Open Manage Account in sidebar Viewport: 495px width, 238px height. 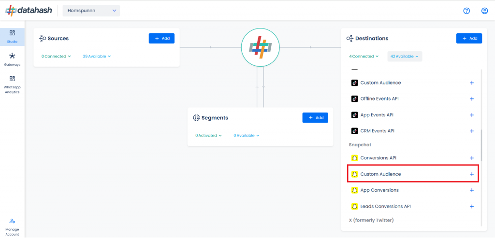click(x=12, y=227)
